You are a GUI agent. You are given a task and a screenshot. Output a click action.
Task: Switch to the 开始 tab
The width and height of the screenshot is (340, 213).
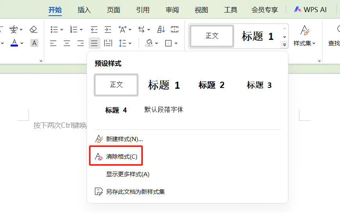click(x=55, y=10)
